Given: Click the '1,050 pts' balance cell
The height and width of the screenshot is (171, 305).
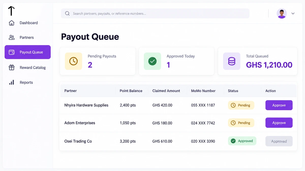Looking at the screenshot, I should coord(128,123).
